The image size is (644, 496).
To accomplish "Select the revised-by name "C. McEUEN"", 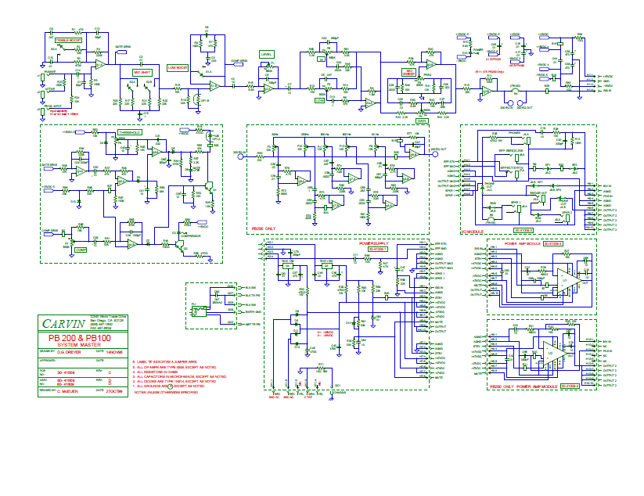I will click(x=67, y=391).
